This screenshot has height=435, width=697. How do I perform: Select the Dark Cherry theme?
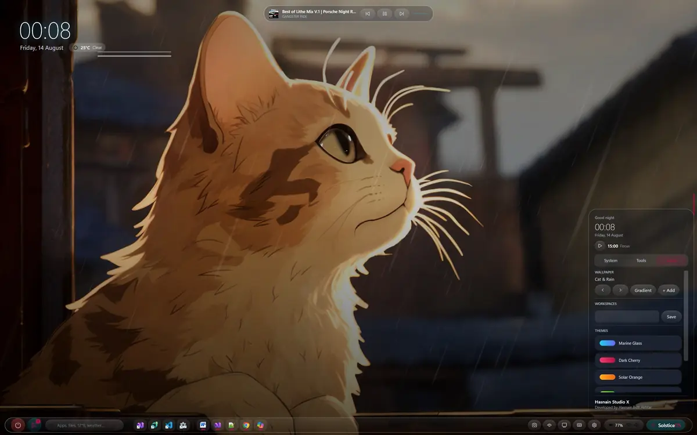coord(638,360)
